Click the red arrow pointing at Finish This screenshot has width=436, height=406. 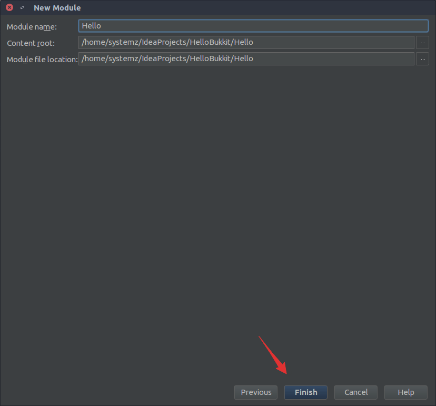(273, 355)
